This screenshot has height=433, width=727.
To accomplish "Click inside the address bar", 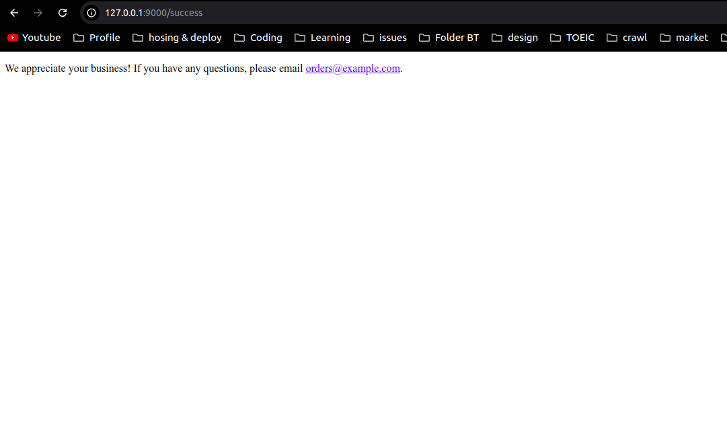I will click(x=202, y=12).
